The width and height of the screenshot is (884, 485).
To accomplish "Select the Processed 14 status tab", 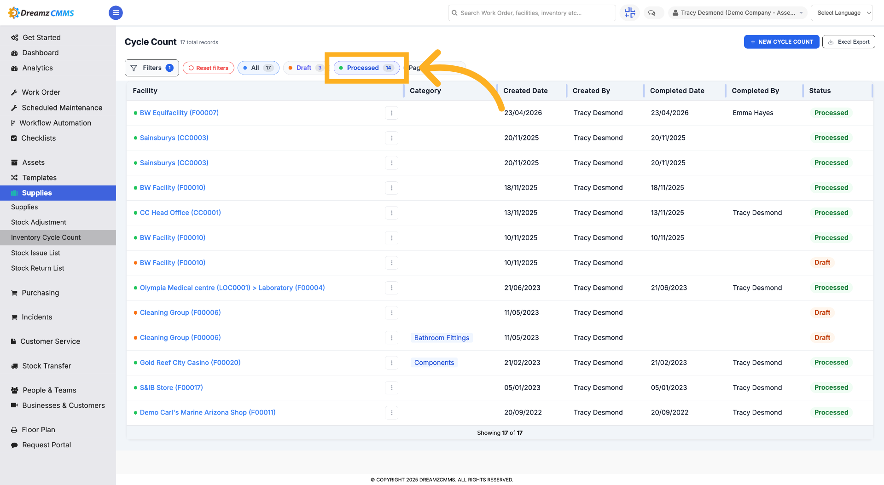I will pos(366,68).
